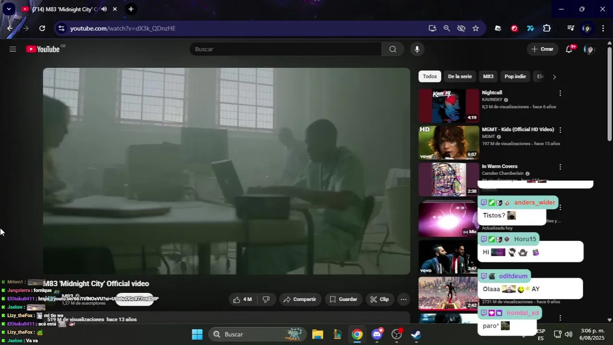The image size is (613, 345).
Task: Open the red circular extension icon
Action: [x=514, y=28]
